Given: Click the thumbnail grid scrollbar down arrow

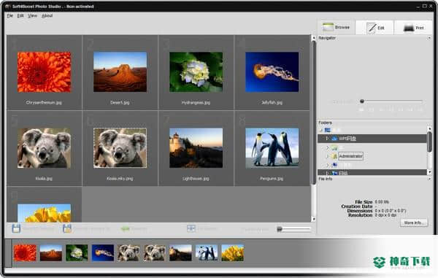Looking at the screenshot, I should (314, 220).
